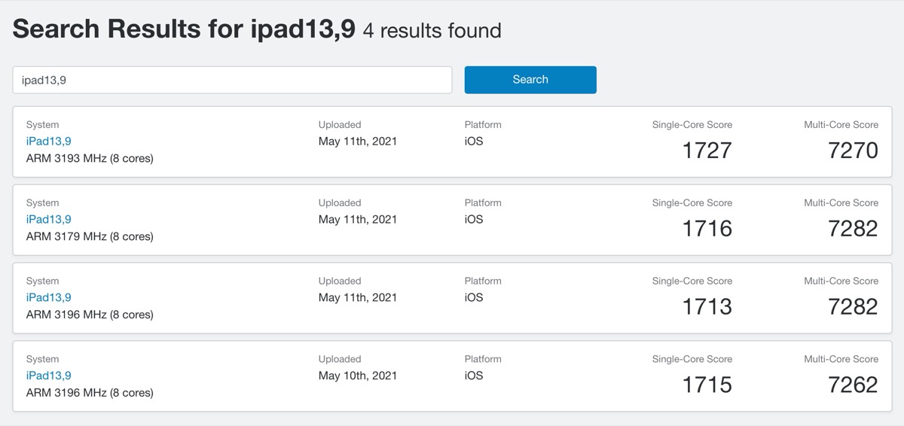Open the iPad13,9 link in the 1713 score row

(x=48, y=298)
